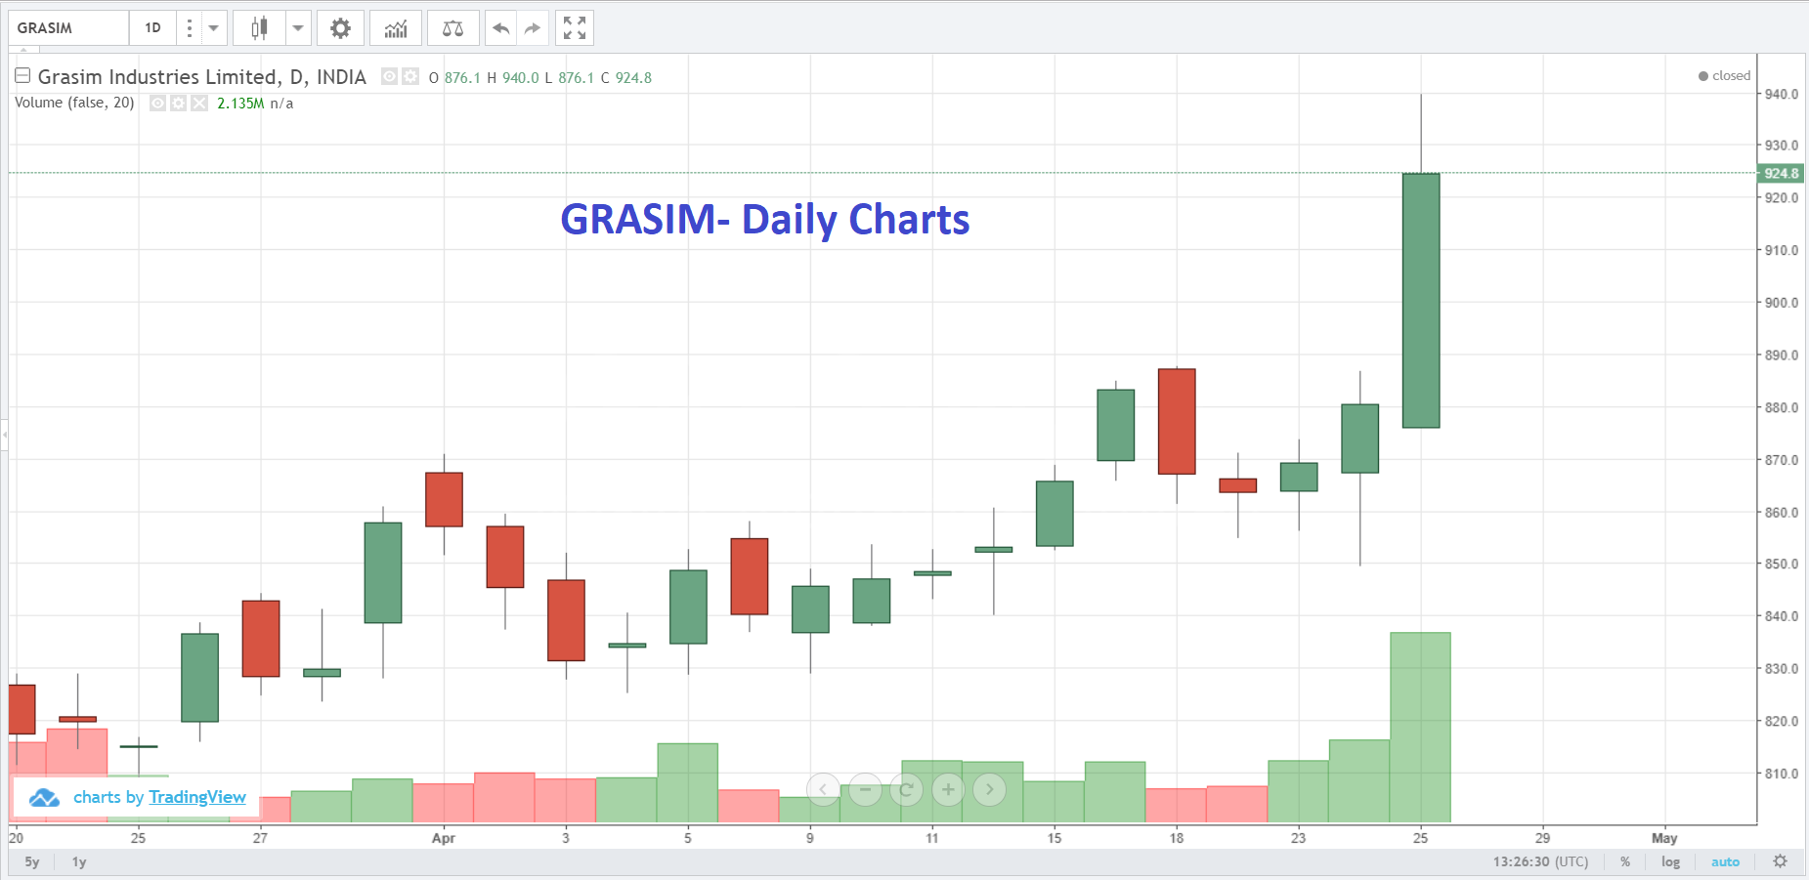Open the compare symbols balance-scale icon

(x=452, y=28)
